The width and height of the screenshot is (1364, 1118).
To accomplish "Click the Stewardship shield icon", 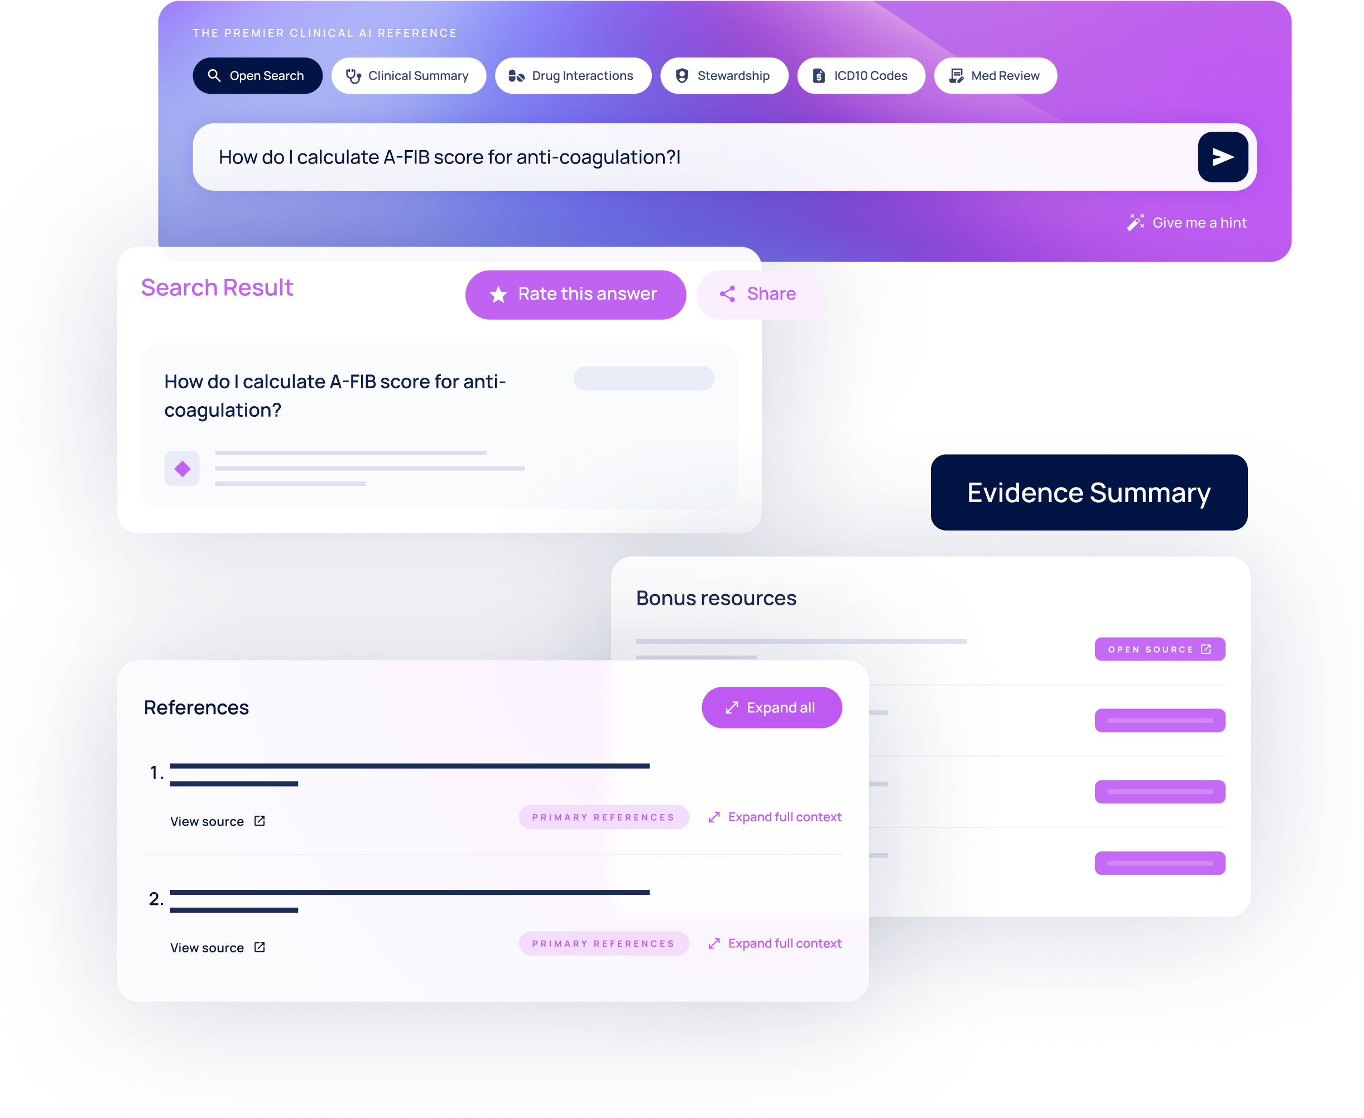I will click(x=681, y=75).
